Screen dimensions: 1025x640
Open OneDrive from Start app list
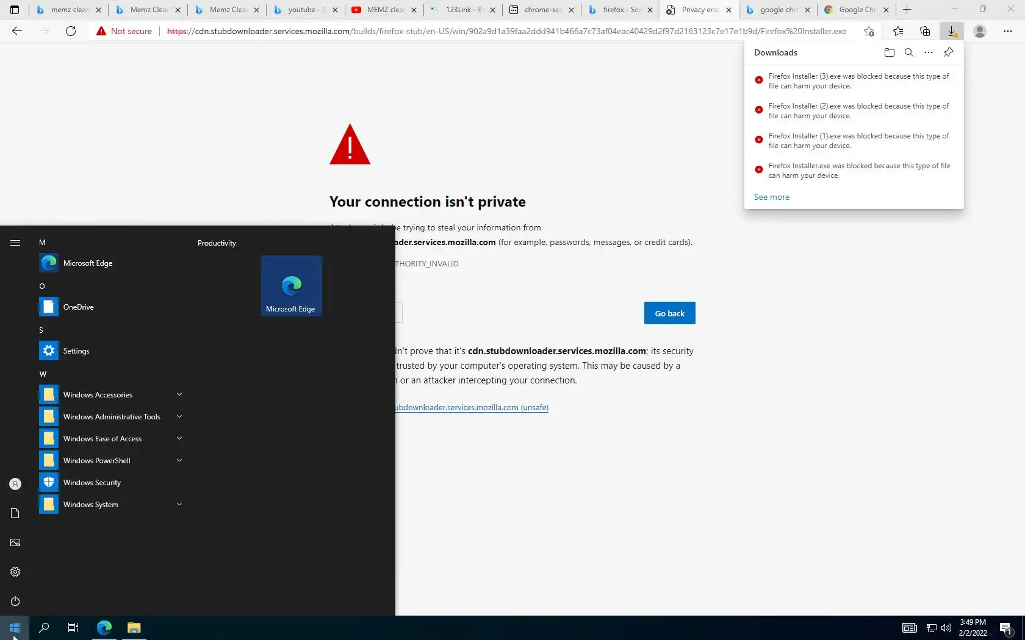(111, 307)
